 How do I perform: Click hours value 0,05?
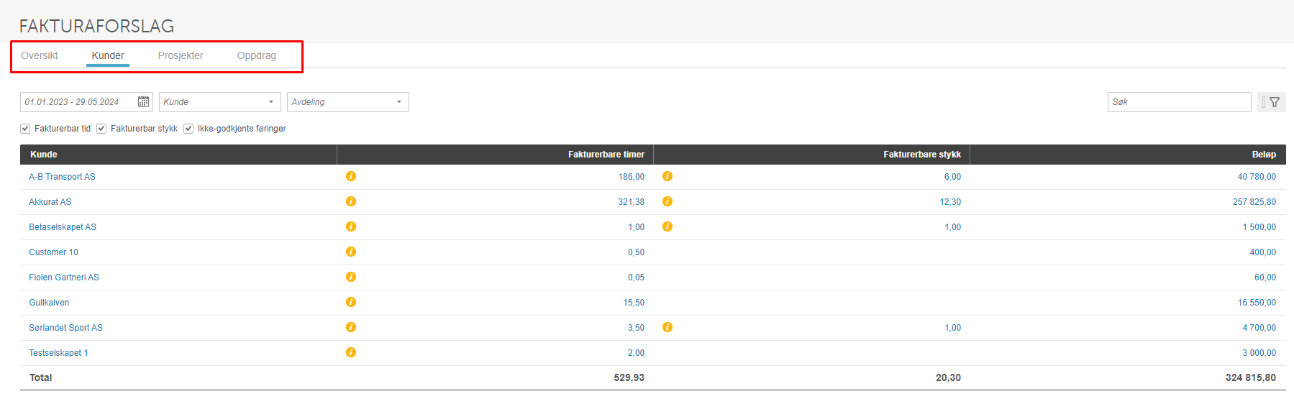click(x=636, y=278)
